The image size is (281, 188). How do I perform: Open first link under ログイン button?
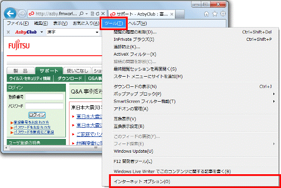tap(31, 123)
